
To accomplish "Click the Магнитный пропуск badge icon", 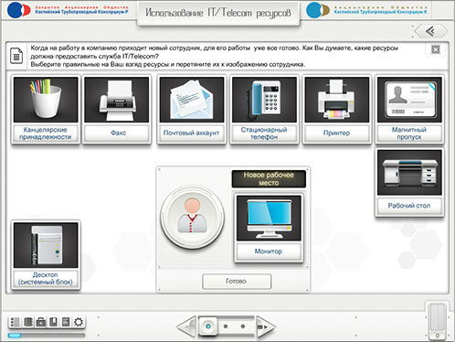I will [x=409, y=100].
